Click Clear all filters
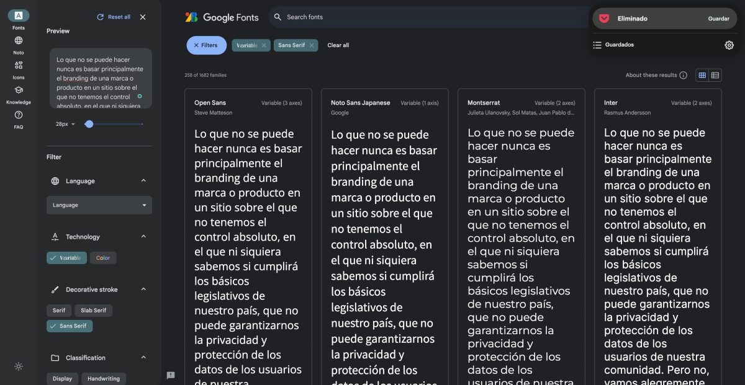Viewport: 745px width, 385px height. pos(338,45)
